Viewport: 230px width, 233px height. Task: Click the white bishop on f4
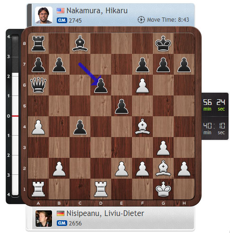tap(142, 127)
